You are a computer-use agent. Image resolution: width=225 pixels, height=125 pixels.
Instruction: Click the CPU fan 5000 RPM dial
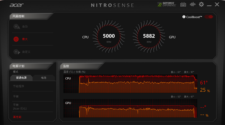pos(109,36)
